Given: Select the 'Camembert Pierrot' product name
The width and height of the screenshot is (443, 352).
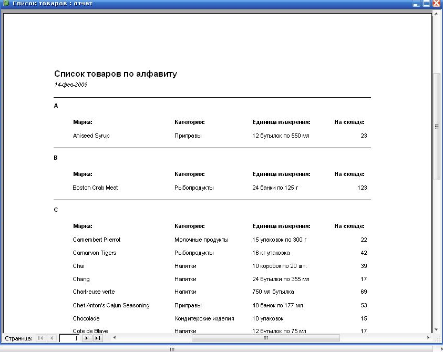Looking at the screenshot, I should click(x=96, y=240).
